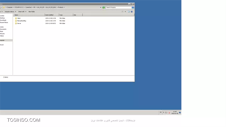Click the search magnifier icon
226x127 pixels.
coord(133,7)
